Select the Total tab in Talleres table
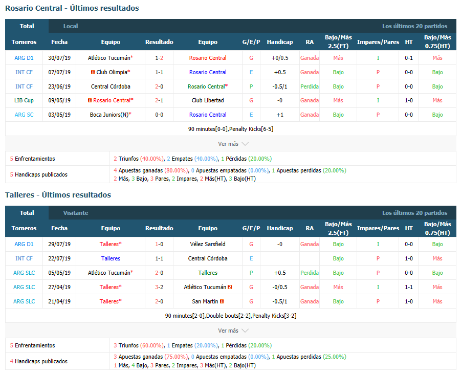461x373 pixels. click(27, 213)
